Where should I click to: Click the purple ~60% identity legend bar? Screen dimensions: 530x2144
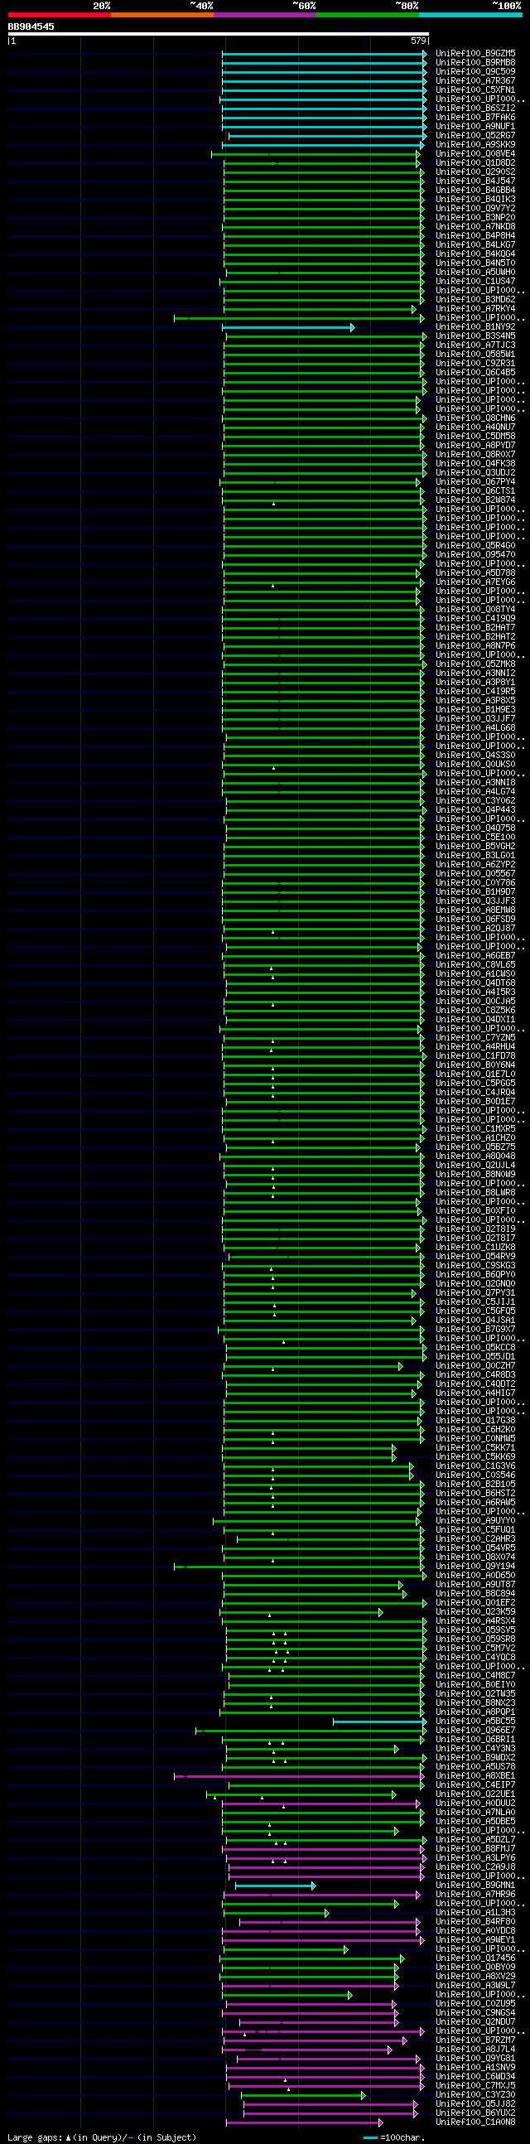point(264,15)
